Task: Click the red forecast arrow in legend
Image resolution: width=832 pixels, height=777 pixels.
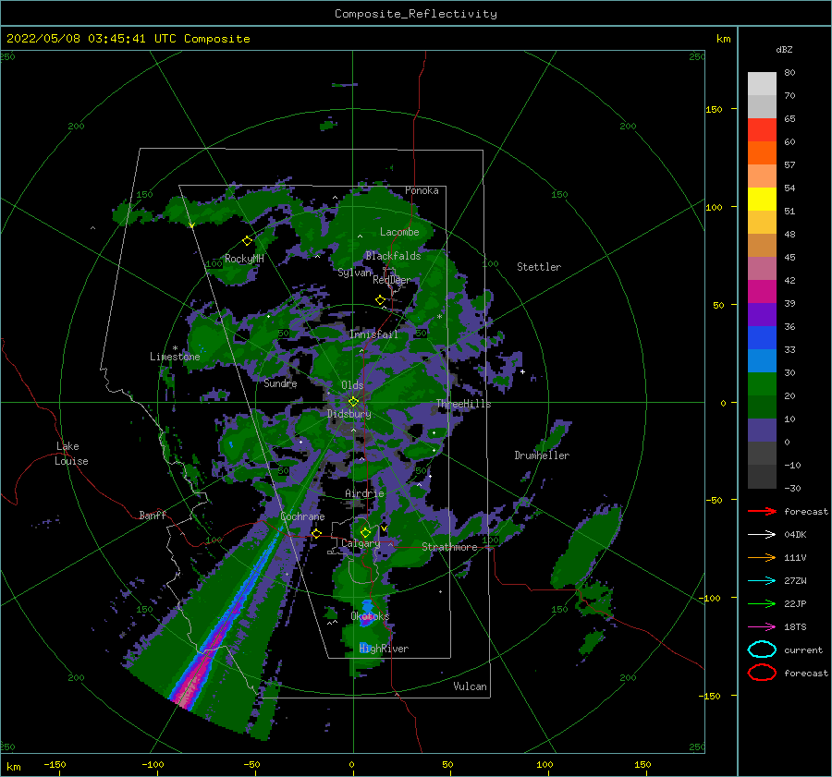Action: coord(762,511)
